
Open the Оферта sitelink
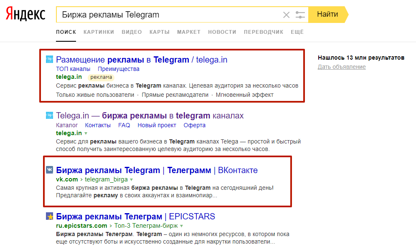click(195, 125)
